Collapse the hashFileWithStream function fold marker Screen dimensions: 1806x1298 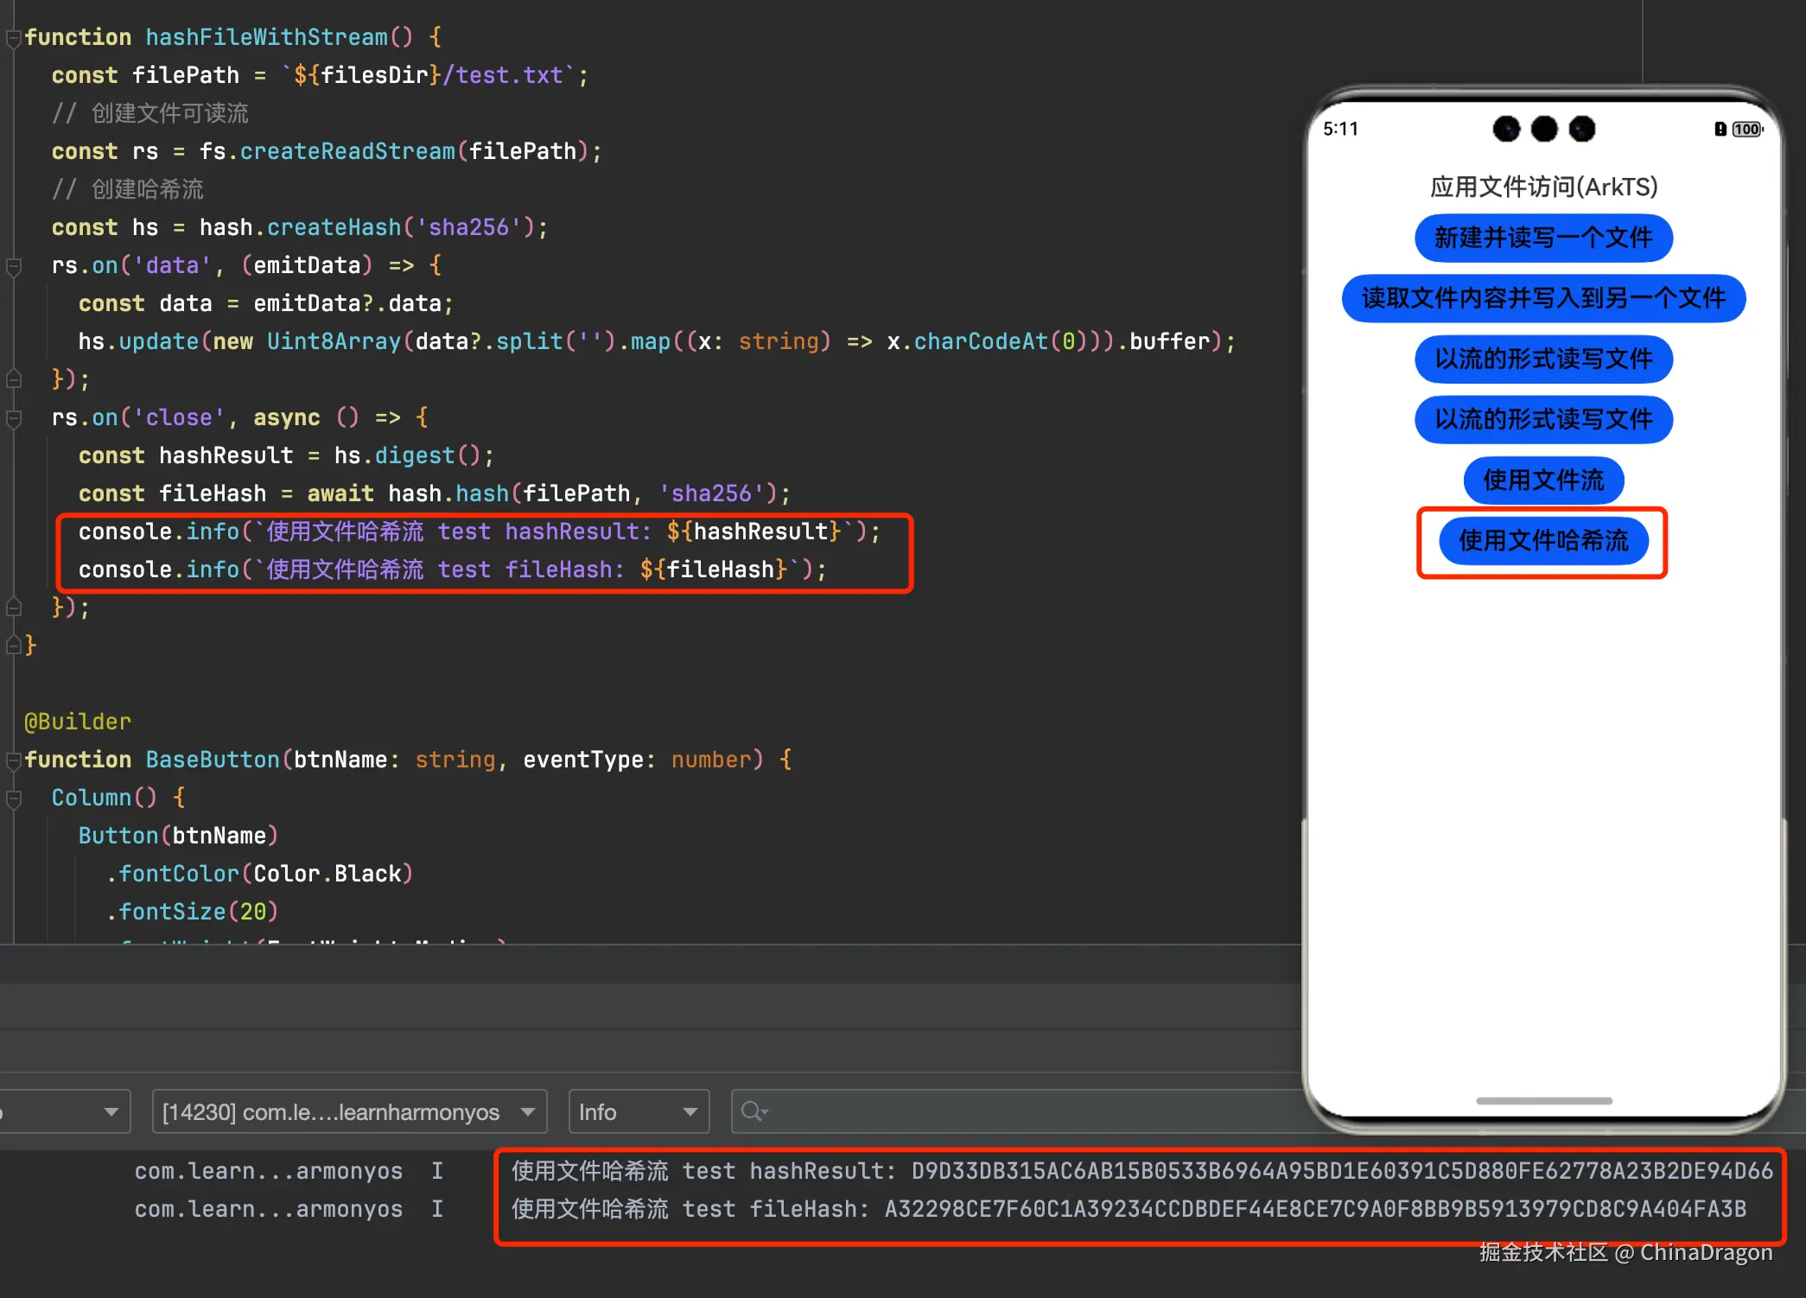point(13,38)
